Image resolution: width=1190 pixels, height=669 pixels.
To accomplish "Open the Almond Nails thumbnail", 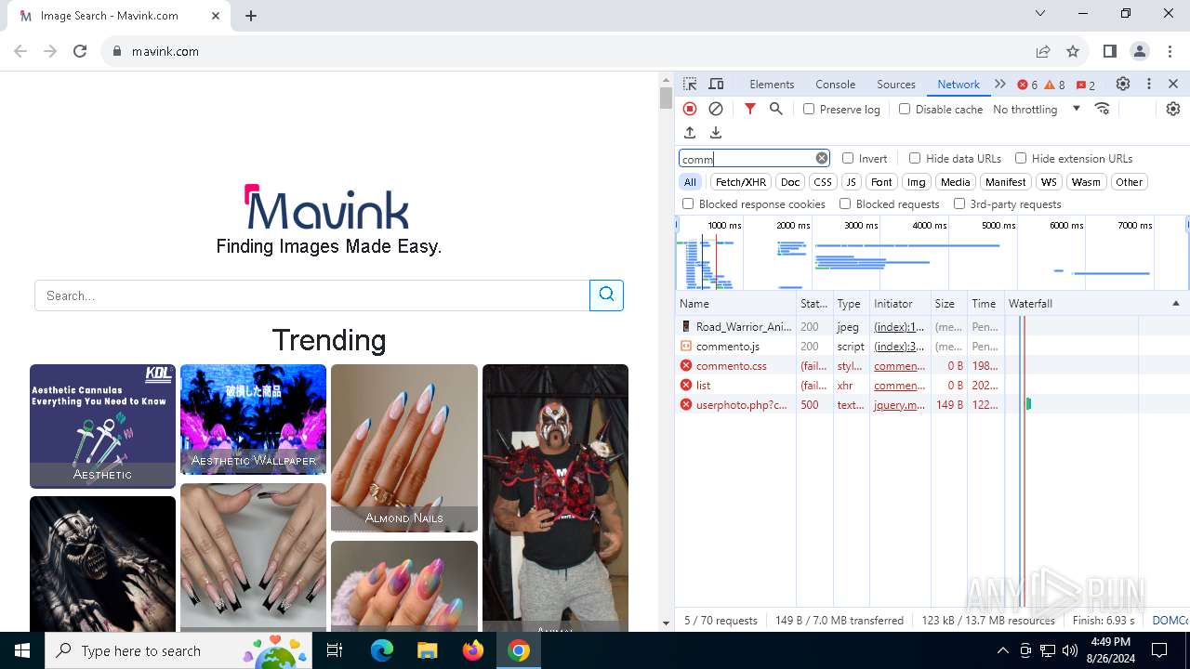I will coord(404,448).
